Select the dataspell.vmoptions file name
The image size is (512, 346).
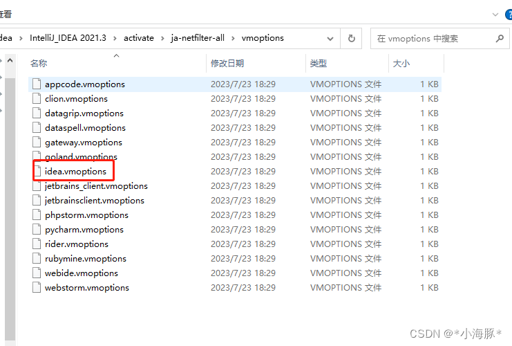[85, 128]
